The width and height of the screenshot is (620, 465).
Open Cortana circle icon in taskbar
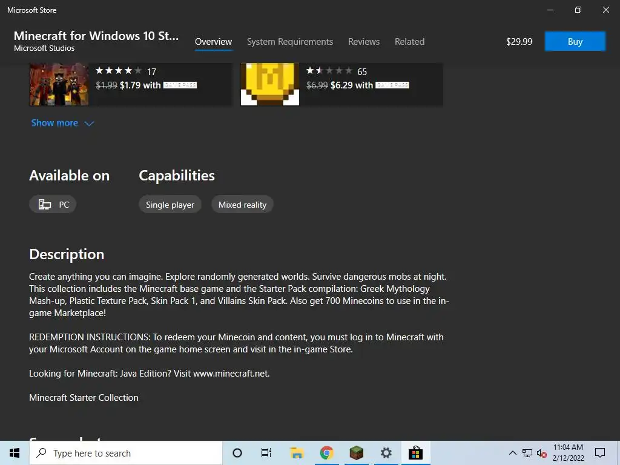[x=237, y=453]
